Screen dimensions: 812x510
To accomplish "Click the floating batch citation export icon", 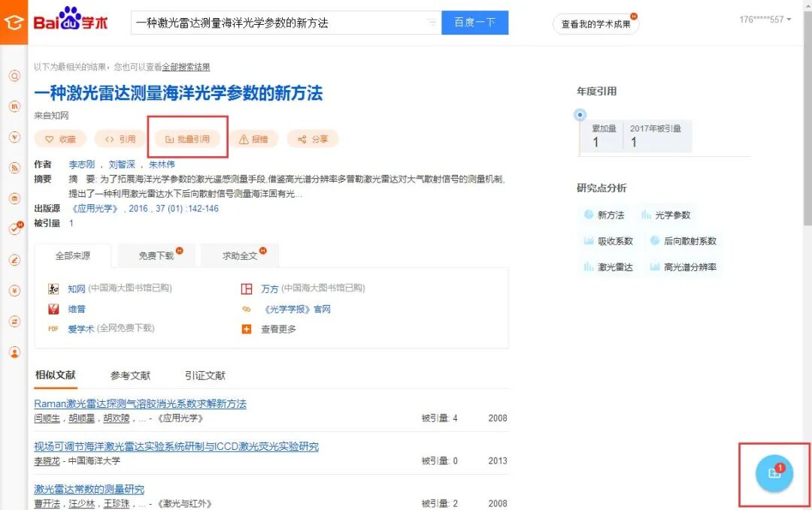I will pyautogui.click(x=774, y=472).
